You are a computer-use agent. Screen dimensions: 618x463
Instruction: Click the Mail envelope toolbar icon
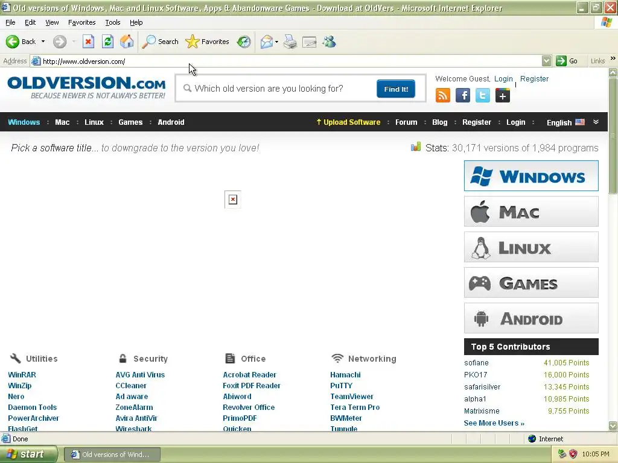tap(266, 42)
